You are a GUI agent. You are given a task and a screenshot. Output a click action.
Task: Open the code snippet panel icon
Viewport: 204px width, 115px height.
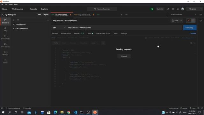(201, 20)
